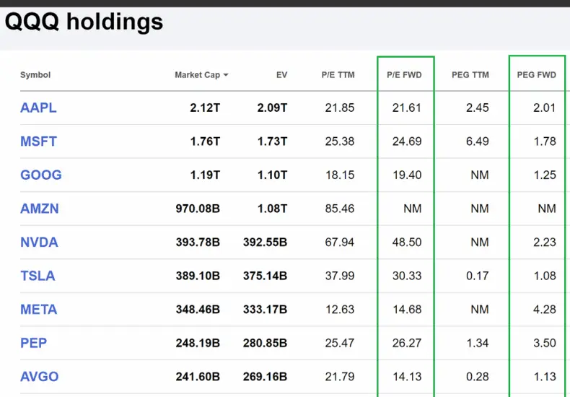570x397 pixels.
Task: Open the META ticker link
Action: [x=38, y=310]
